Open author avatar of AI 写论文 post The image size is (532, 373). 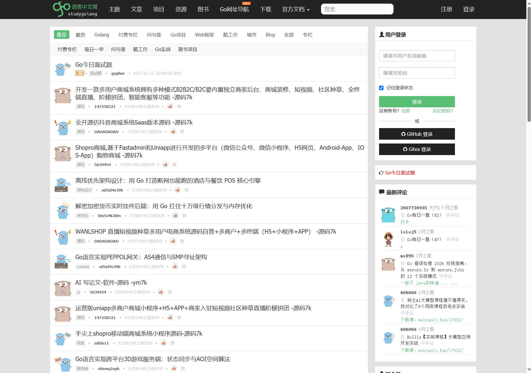click(x=63, y=287)
